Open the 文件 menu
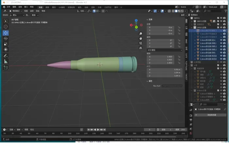This screenshot has height=152, width=229. (8, 7)
